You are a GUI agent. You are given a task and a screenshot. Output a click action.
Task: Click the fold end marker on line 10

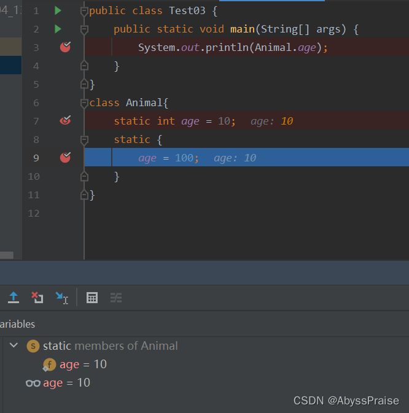coord(84,176)
